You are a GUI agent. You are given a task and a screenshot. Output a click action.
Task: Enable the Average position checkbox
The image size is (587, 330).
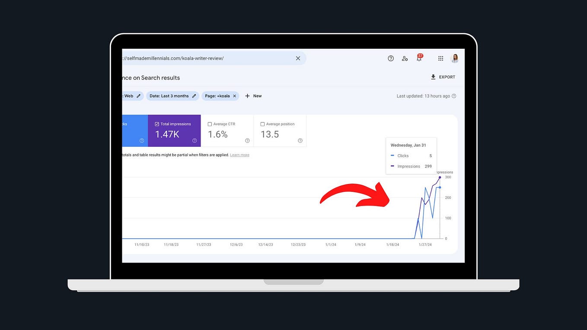click(x=262, y=124)
